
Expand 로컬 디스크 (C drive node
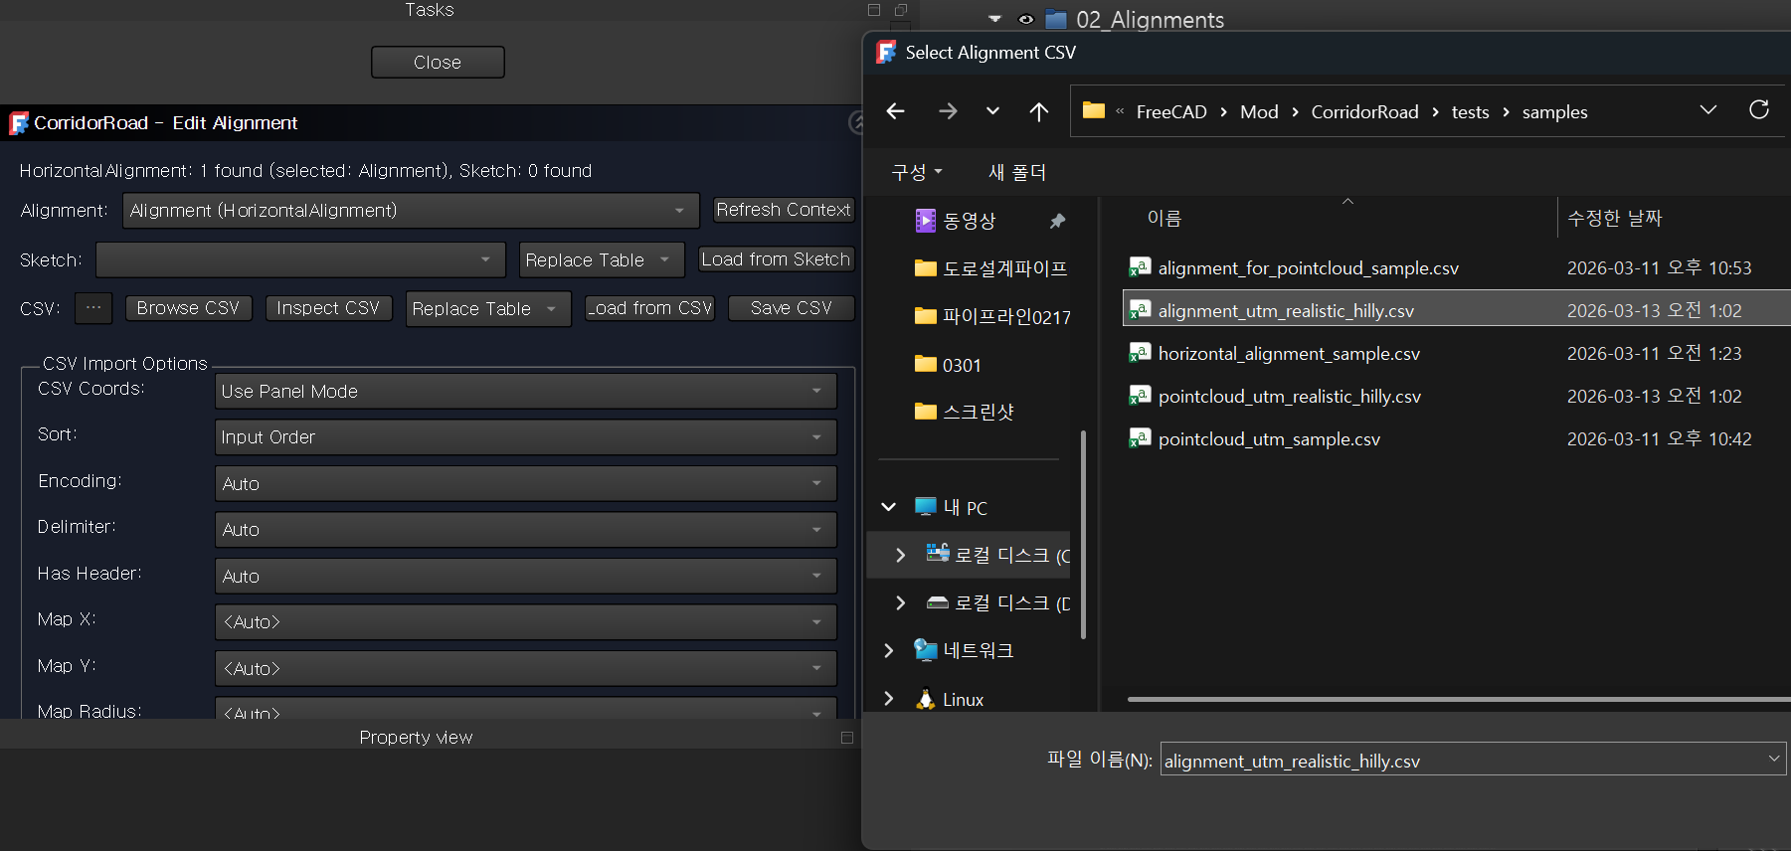(900, 555)
